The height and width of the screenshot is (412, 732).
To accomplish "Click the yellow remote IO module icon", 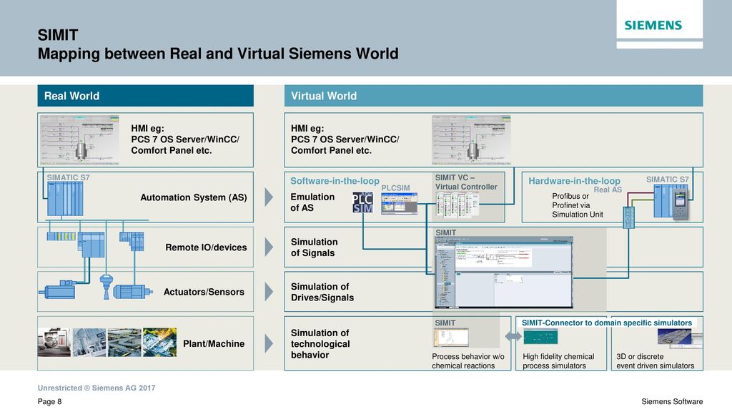I will click(x=61, y=236).
